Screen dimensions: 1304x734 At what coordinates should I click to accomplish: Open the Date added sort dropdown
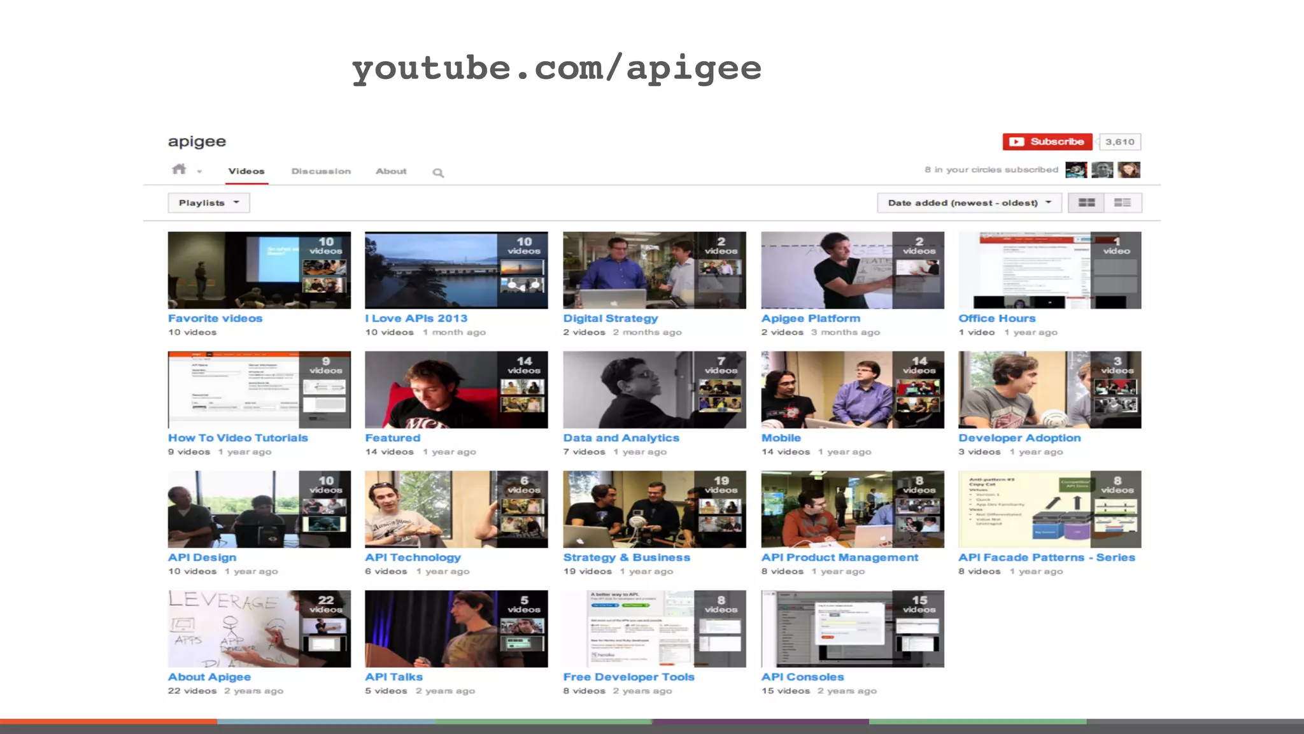[968, 203]
